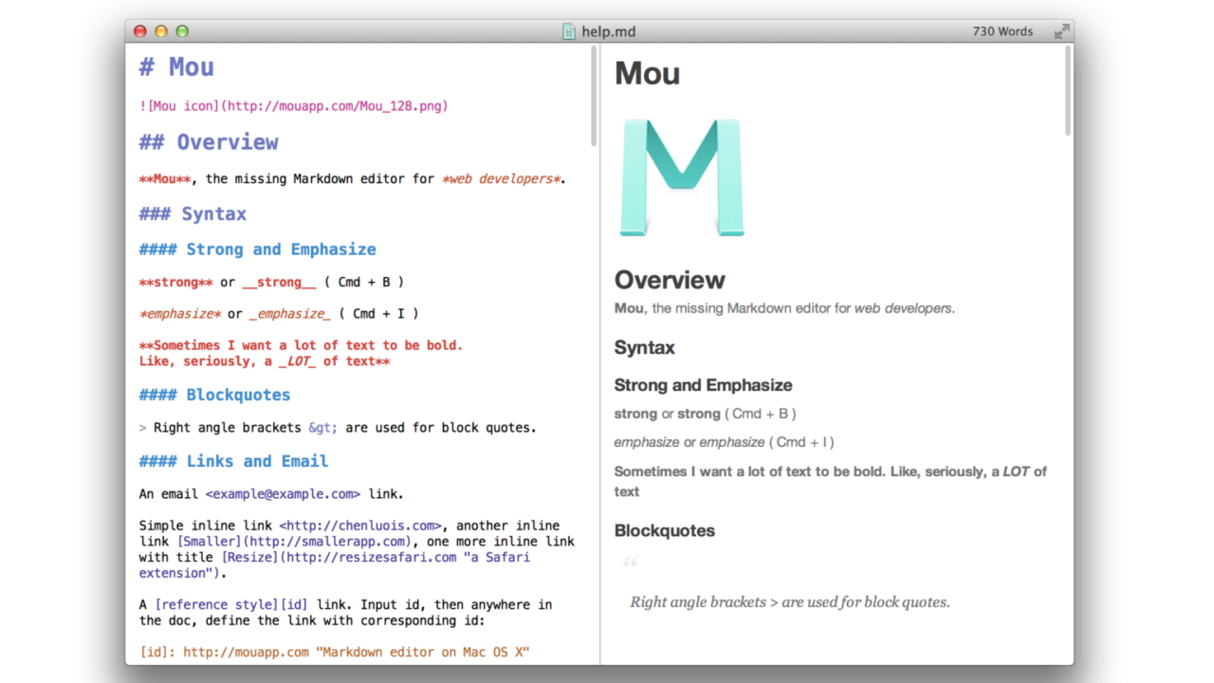Click the '# Mou' heading in editor
Viewport: 1214px width, 683px height.
(176, 67)
